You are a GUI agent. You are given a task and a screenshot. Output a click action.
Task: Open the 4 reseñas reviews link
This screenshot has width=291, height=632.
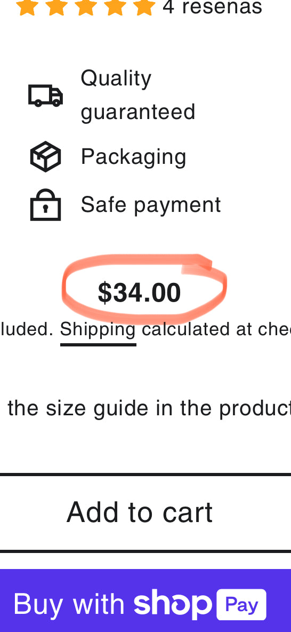pyautogui.click(x=213, y=7)
